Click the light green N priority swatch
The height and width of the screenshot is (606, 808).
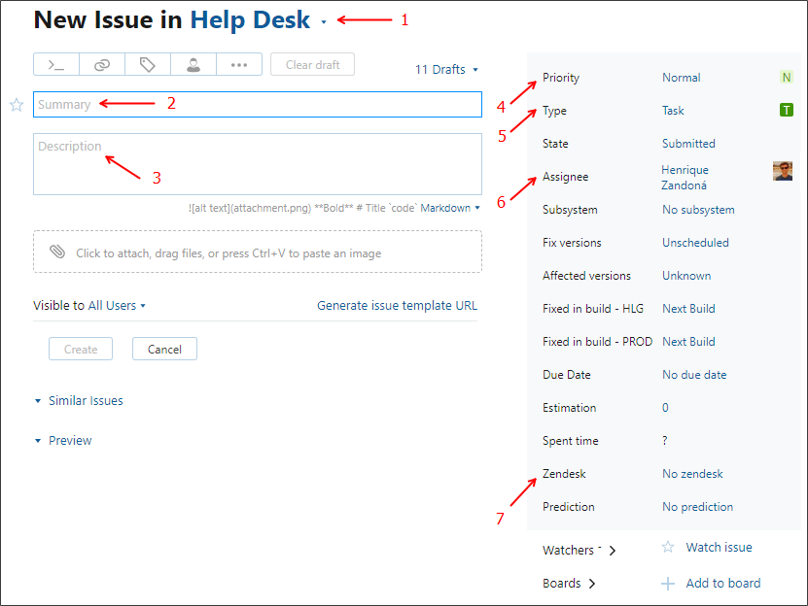tap(787, 78)
